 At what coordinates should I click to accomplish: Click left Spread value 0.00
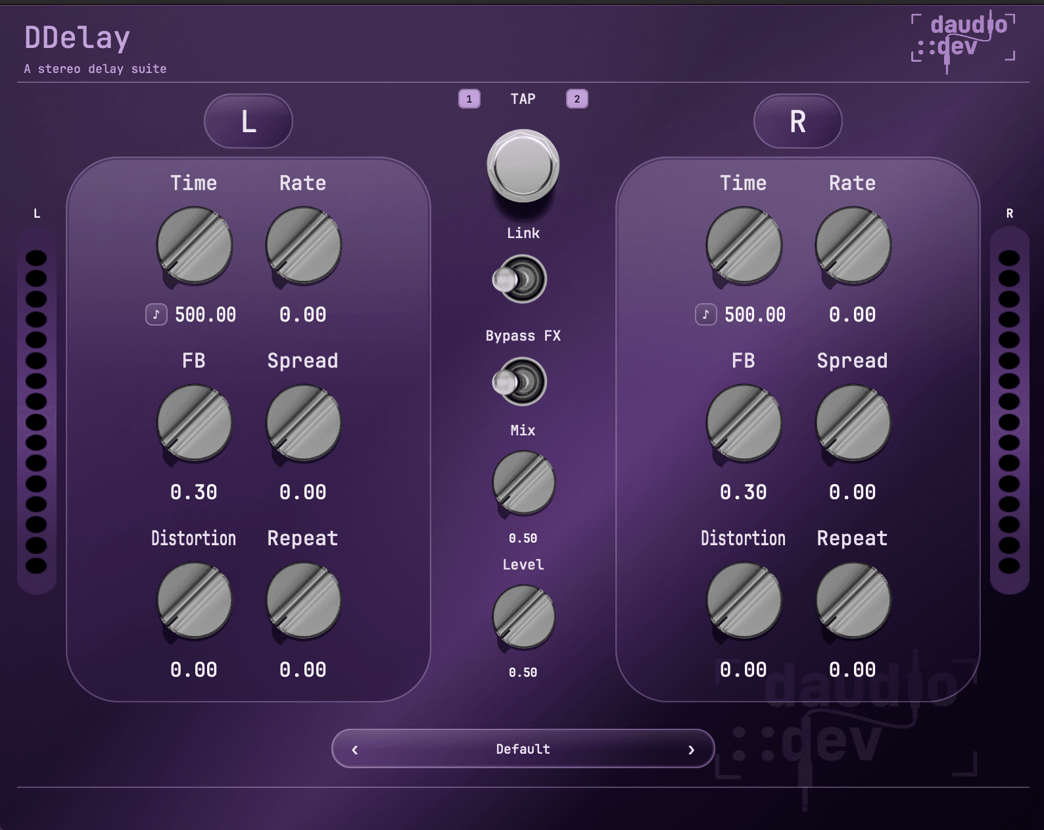303,492
